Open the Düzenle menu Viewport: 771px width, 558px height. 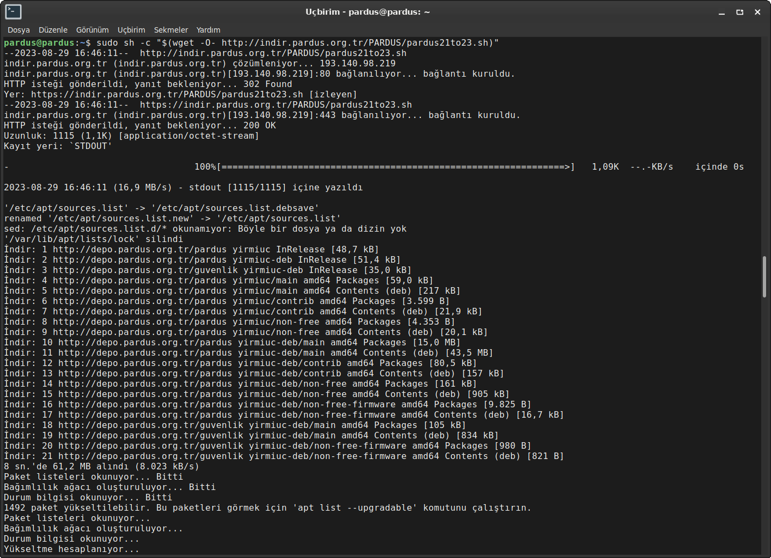(x=53, y=30)
